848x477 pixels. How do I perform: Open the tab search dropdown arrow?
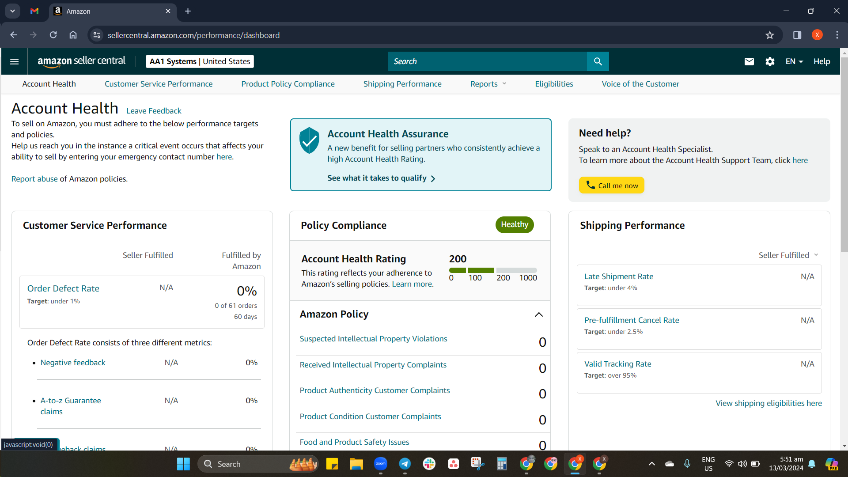(x=12, y=11)
